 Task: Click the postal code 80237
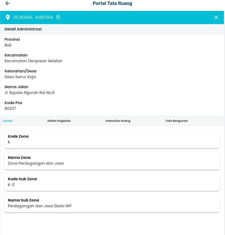pos(10,109)
